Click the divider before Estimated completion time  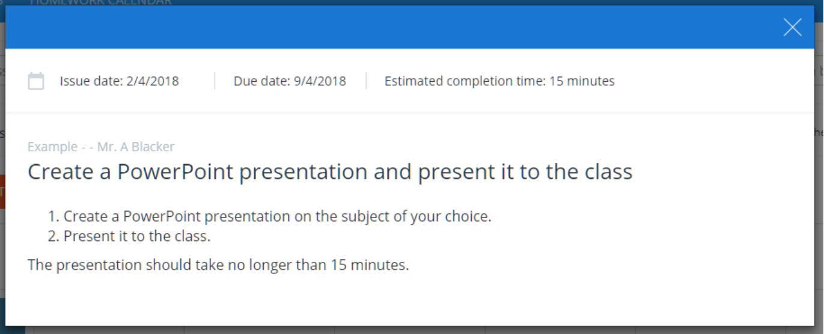(x=366, y=81)
